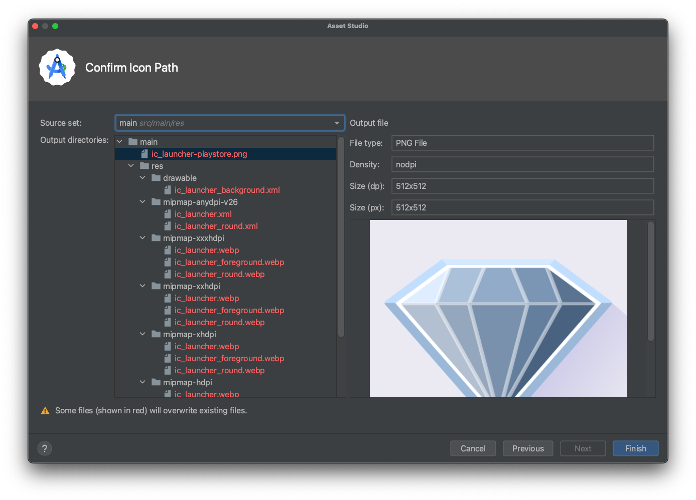Collapse the mipmap-xxhdpi node
Image resolution: width=696 pixels, height=500 pixels.
(x=143, y=286)
